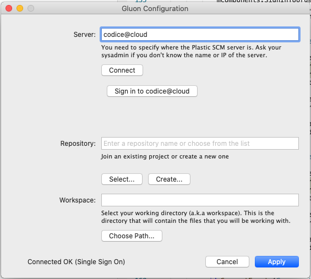
Task: Click Sign in to codice@cloud button
Action: pos(152,91)
